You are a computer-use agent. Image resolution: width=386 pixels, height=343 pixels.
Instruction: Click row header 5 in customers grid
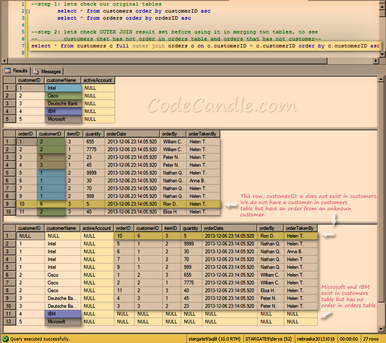[x=9, y=119]
